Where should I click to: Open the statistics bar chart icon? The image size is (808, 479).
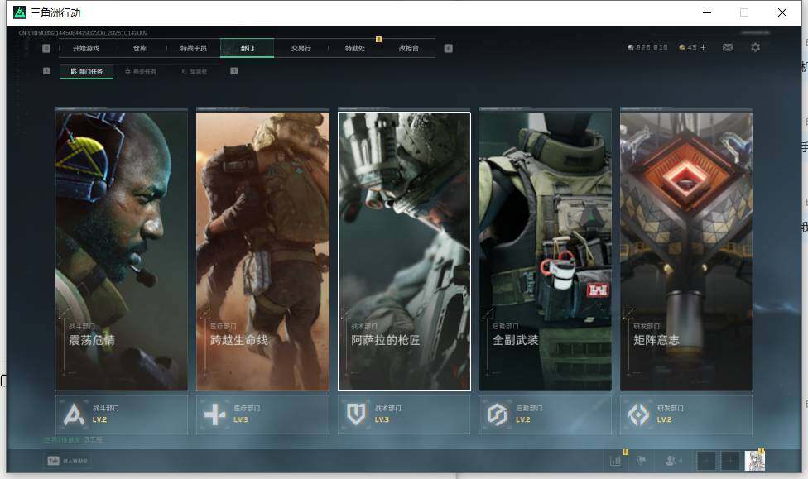615,461
